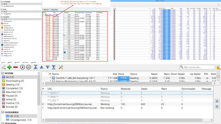Image resolution: width=221 pixels, height=124 pixels.
Task: Click the green plus add torrent file icon
Action: coord(9,67)
